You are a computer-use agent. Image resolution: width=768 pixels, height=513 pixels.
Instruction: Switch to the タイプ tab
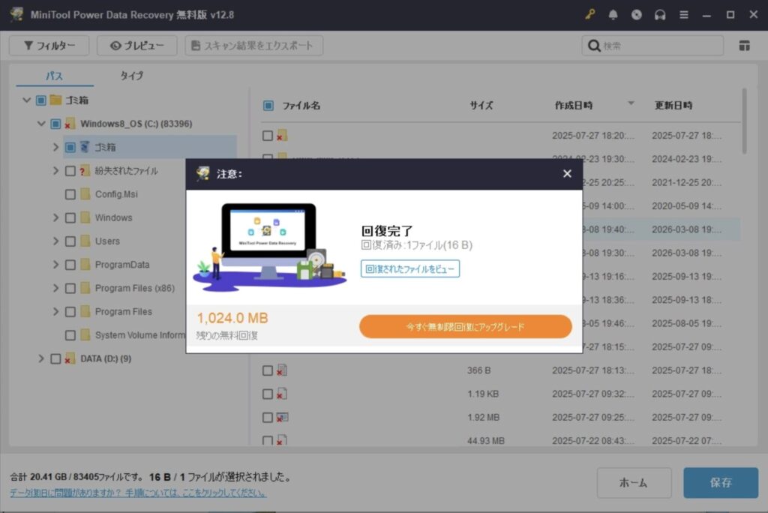131,76
